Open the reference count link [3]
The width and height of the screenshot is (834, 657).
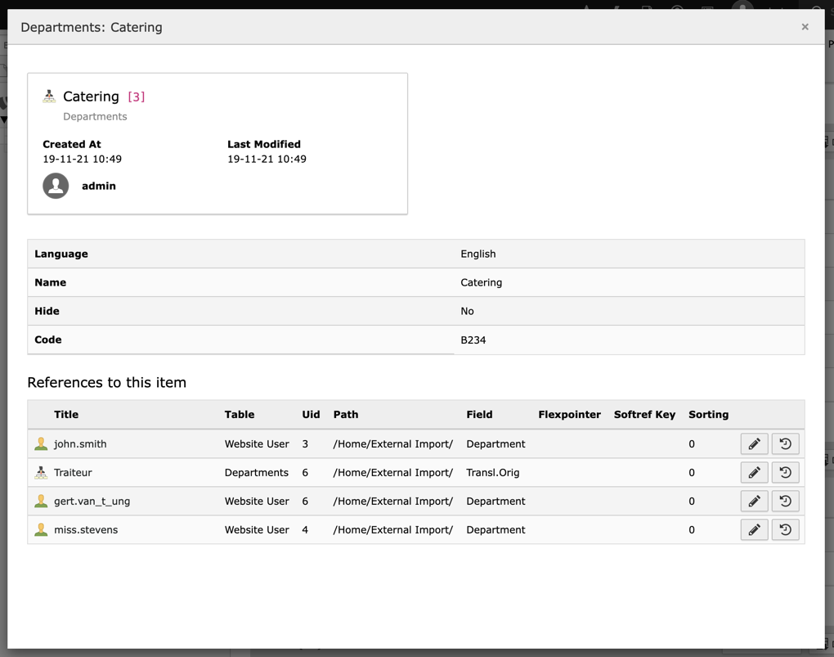coord(136,96)
